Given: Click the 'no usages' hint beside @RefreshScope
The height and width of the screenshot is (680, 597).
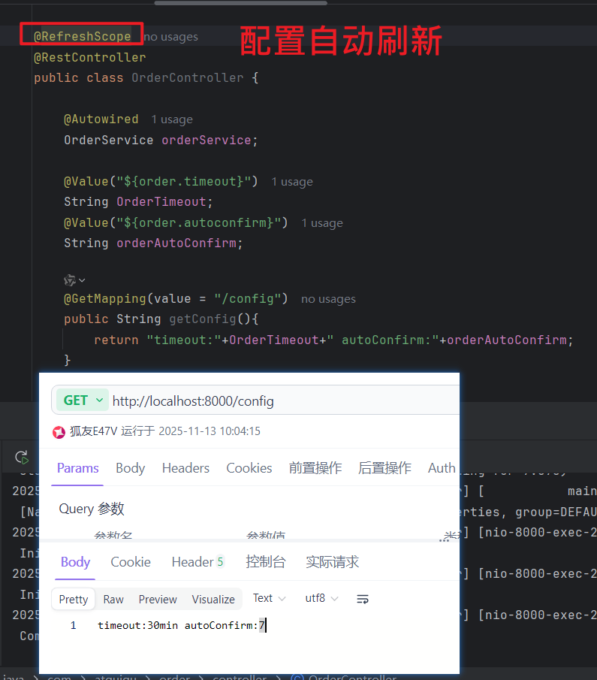Looking at the screenshot, I should point(170,37).
